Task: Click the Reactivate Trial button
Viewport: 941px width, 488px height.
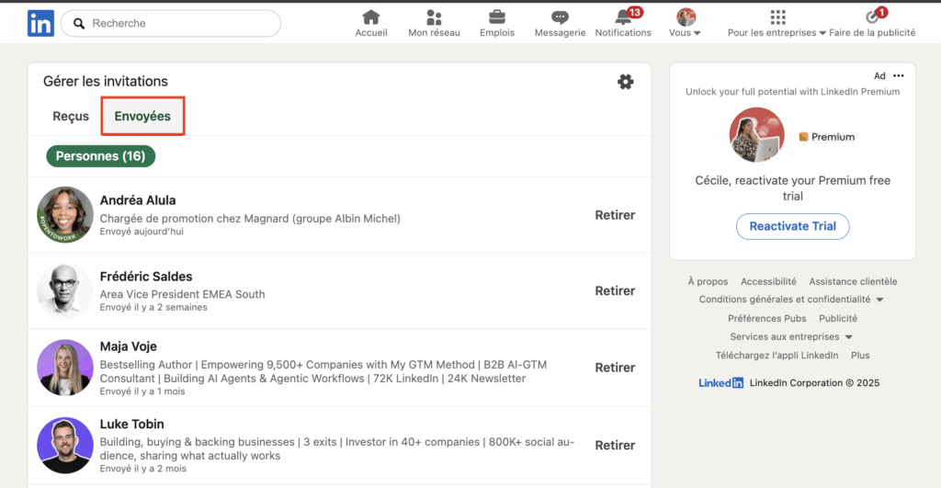Action: point(792,226)
